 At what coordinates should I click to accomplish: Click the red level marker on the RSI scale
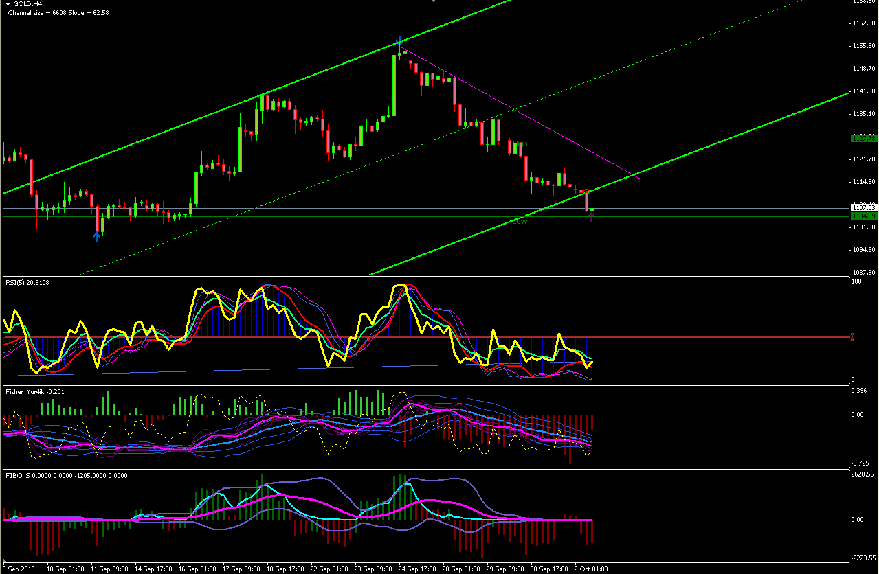853,336
